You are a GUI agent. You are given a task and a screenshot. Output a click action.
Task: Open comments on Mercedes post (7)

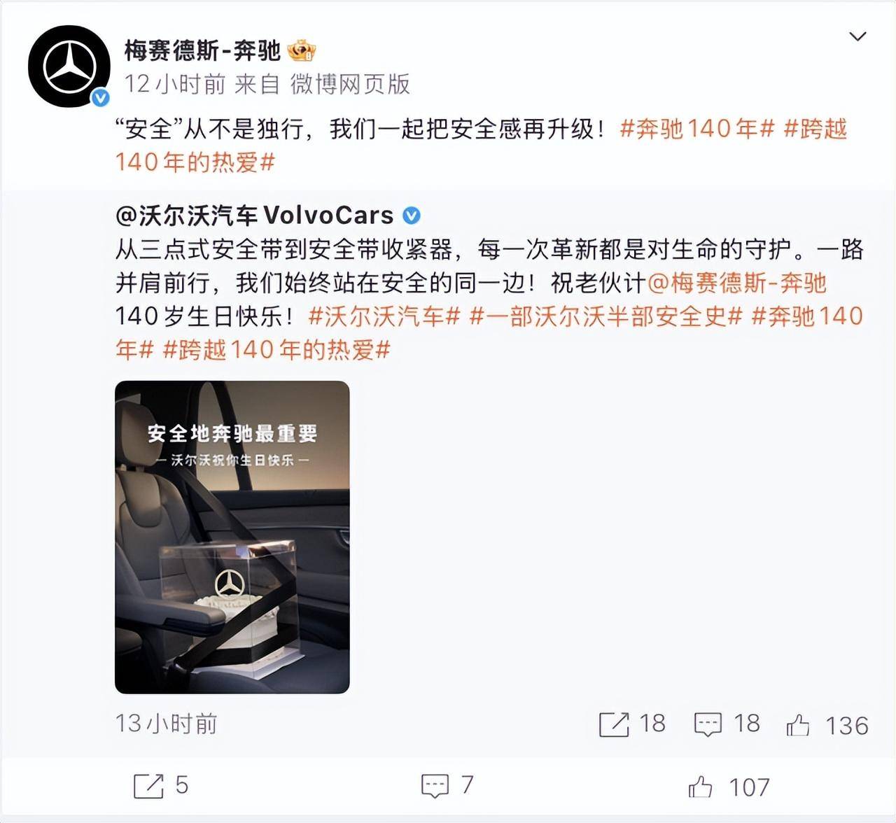click(448, 786)
